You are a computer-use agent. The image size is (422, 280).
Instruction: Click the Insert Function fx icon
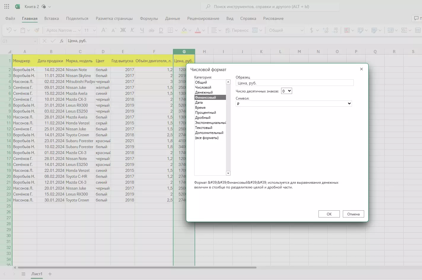[62, 41]
